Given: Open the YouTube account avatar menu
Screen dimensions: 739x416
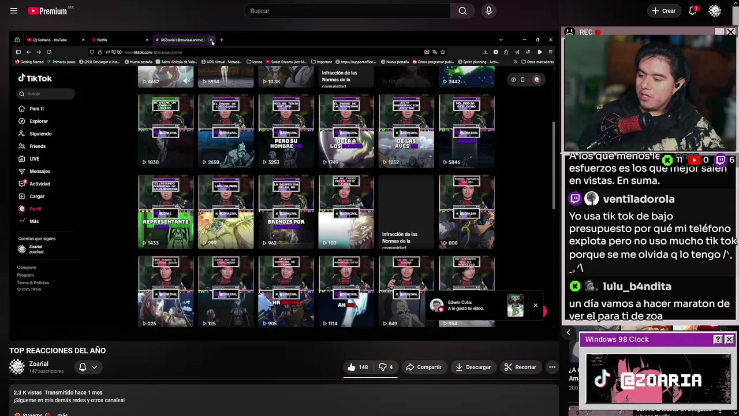Looking at the screenshot, I should tap(715, 11).
